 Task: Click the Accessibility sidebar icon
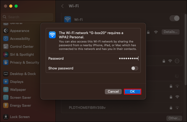6,39
